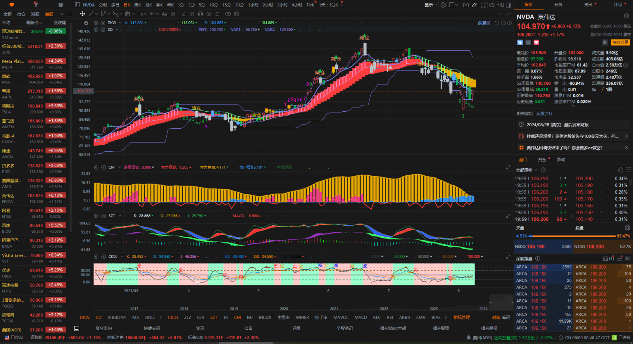Screen dimensions: 633x344
Task: Enter fullscreen chart mode
Action: pyautogui.click(x=483, y=5)
